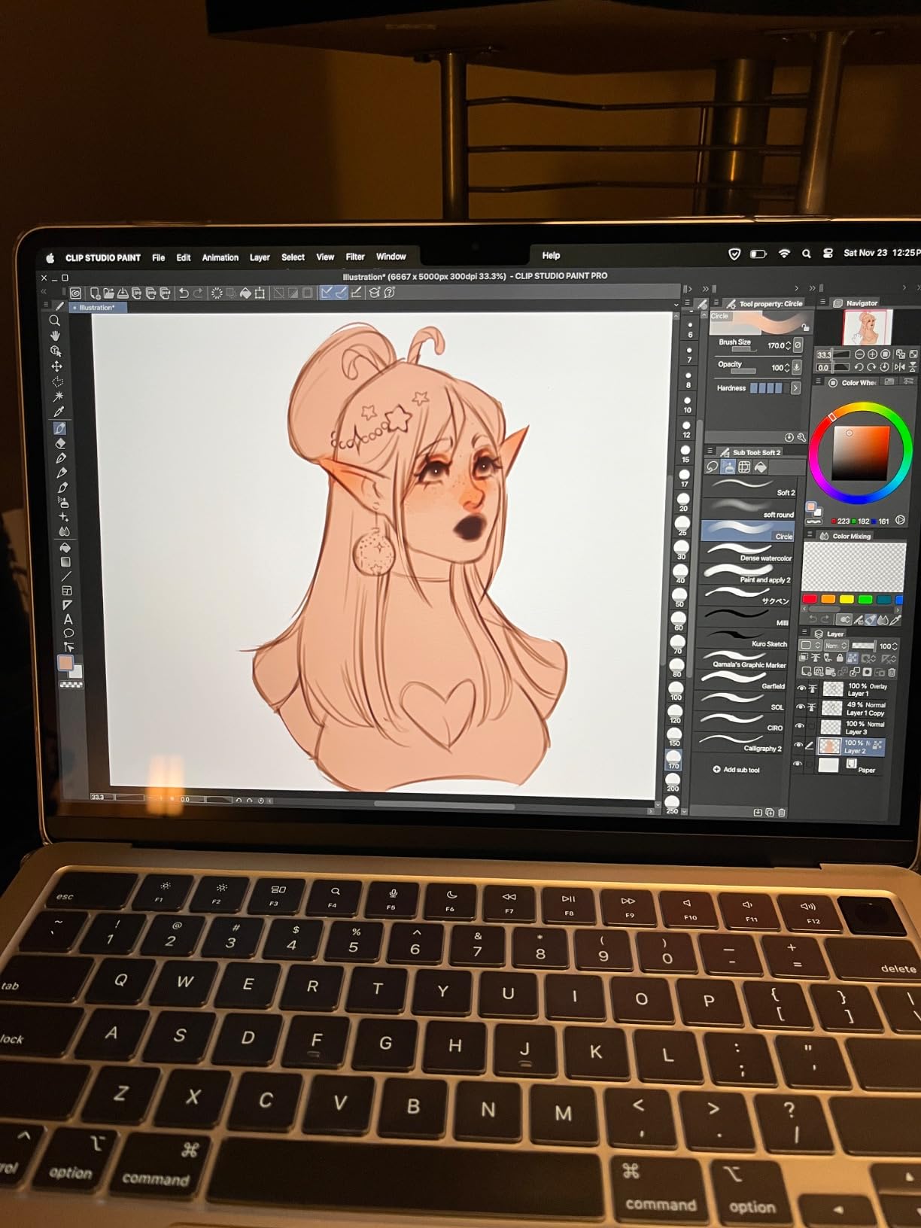Delete sub tool trash icon
The width and height of the screenshot is (921, 1228).
pos(782,813)
